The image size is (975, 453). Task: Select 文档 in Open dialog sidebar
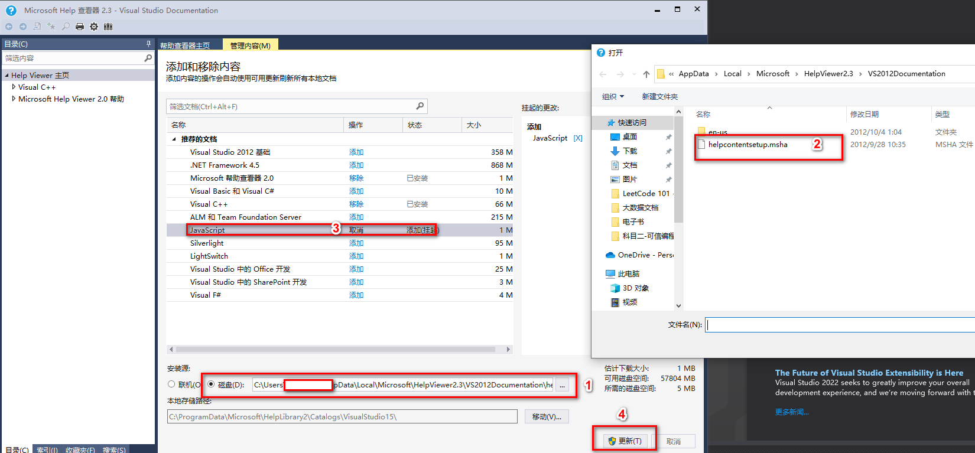(x=630, y=165)
